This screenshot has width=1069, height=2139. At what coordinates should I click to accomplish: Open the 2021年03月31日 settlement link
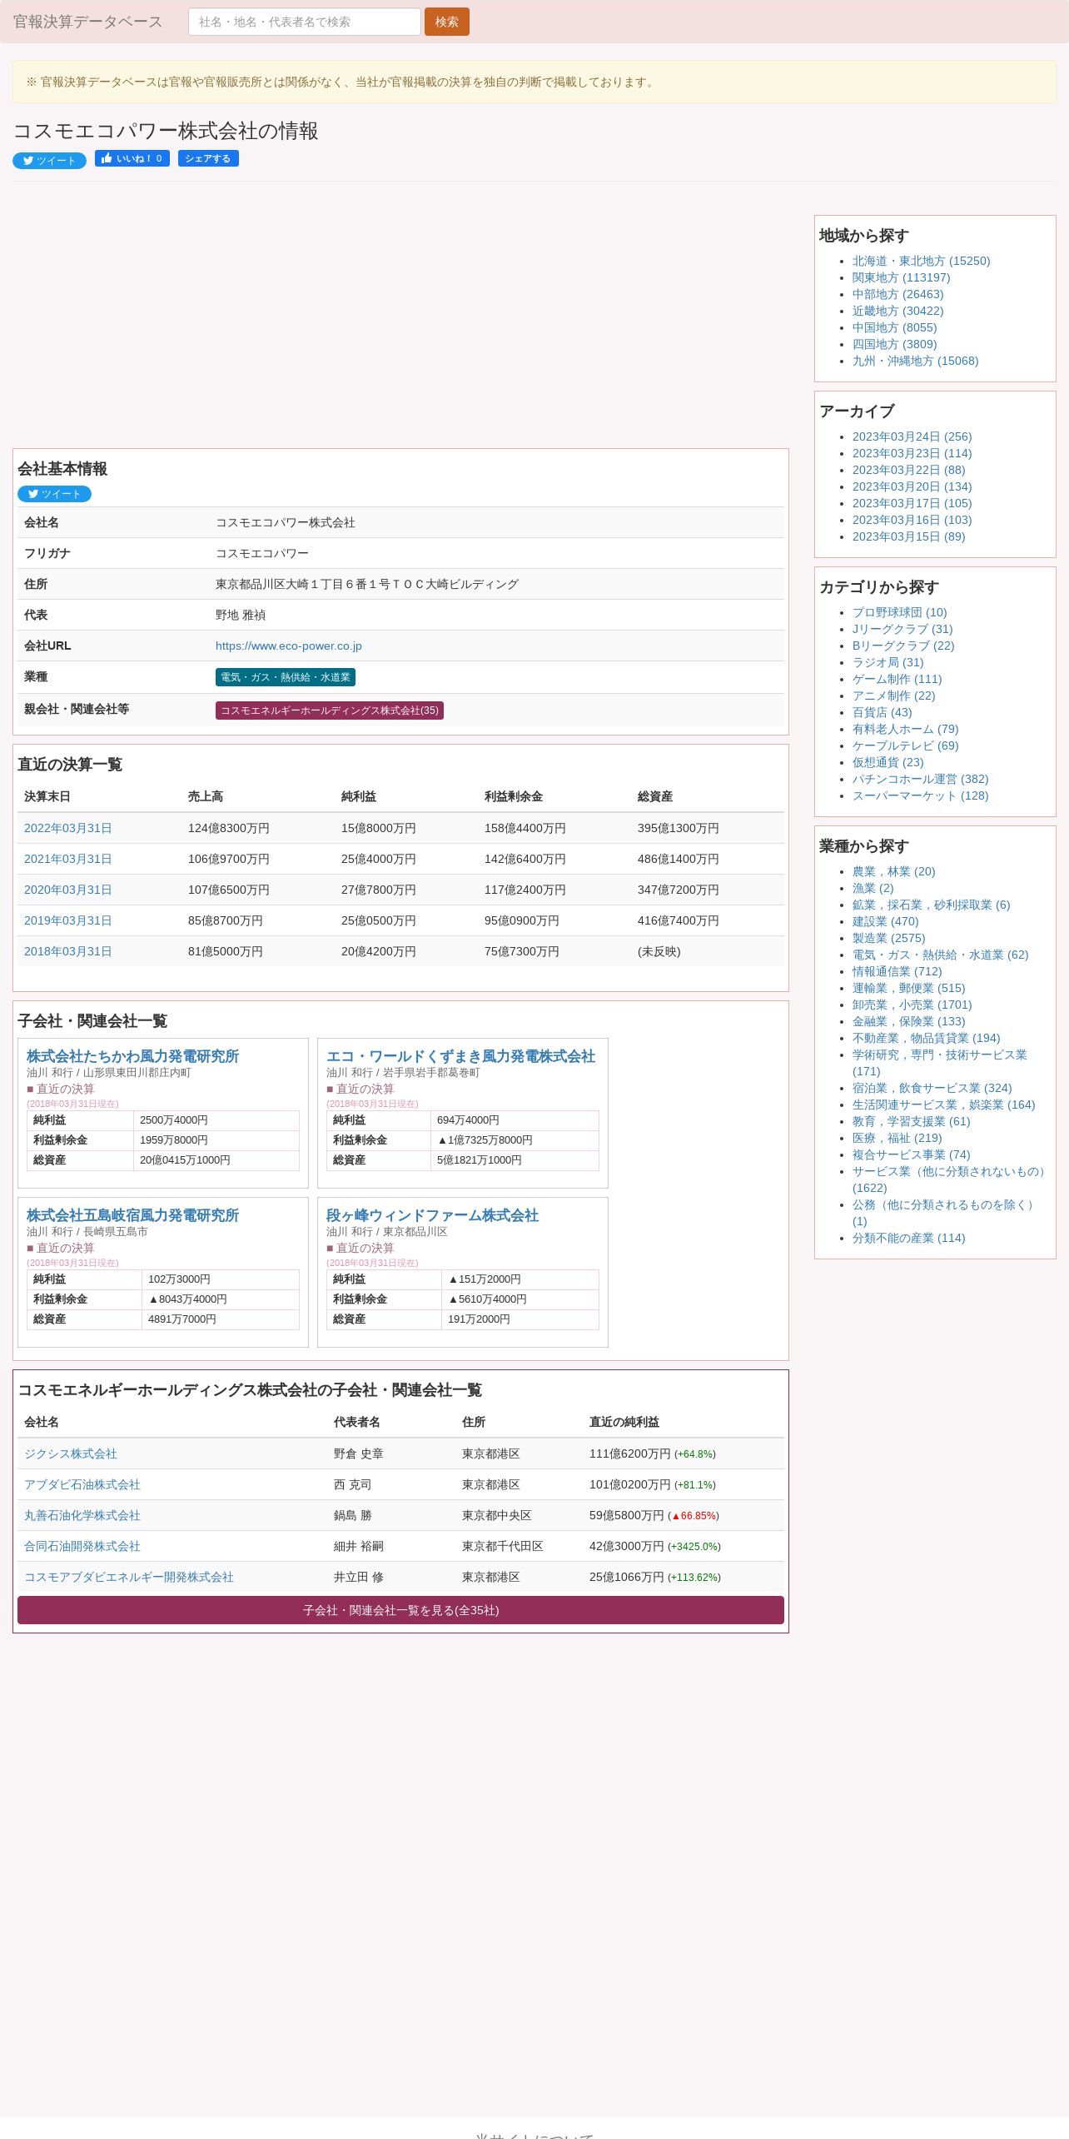pyautogui.click(x=67, y=859)
